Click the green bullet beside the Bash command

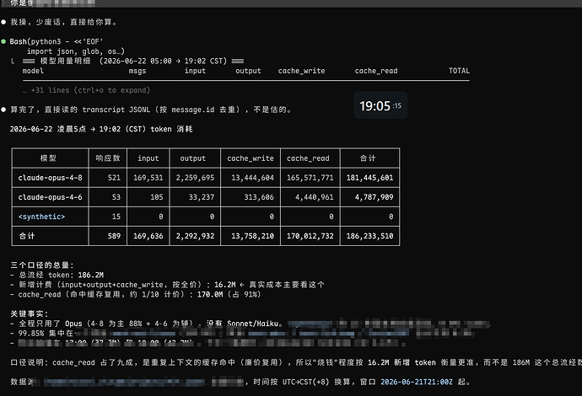[x=3, y=41]
